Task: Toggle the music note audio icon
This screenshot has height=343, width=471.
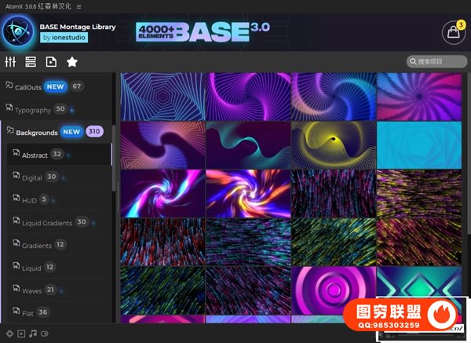Action: pos(33,334)
